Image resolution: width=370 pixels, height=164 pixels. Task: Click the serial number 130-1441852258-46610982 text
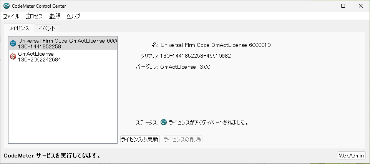(195, 56)
